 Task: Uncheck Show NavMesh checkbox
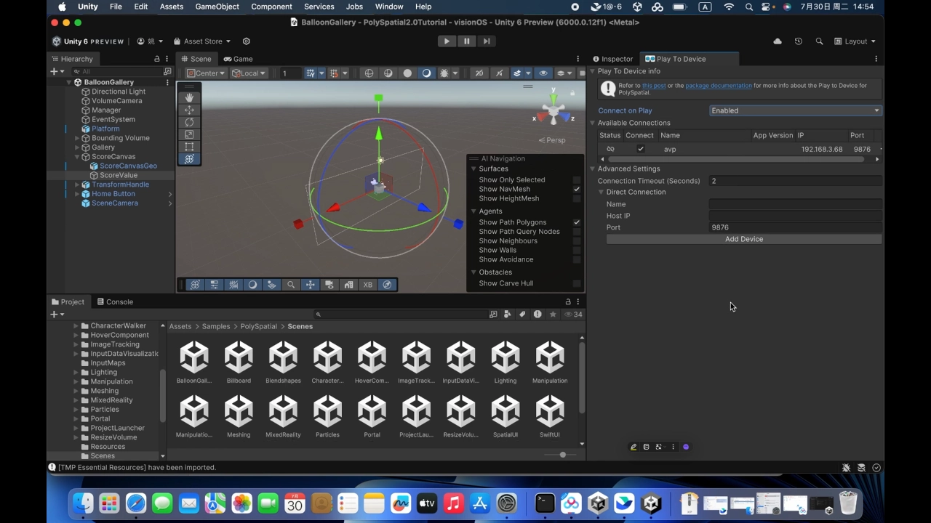click(x=577, y=190)
